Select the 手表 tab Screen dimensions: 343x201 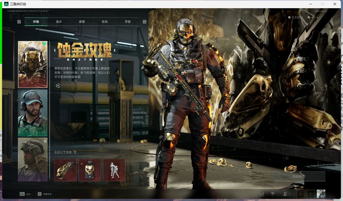[x=128, y=22]
